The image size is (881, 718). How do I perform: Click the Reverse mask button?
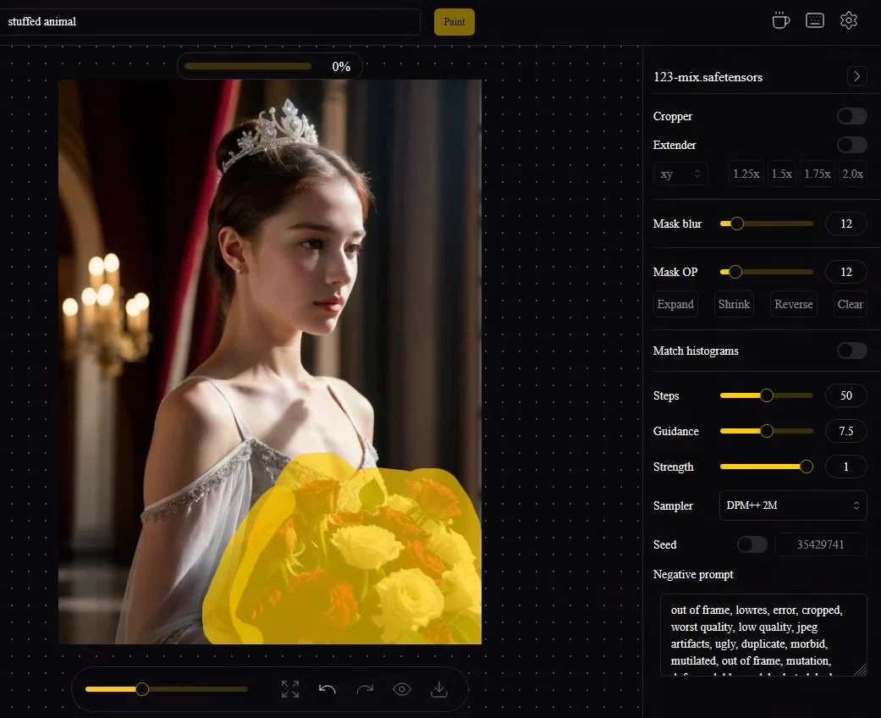point(793,304)
